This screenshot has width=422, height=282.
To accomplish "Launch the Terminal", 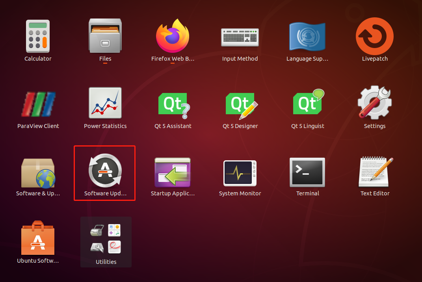I will click(x=307, y=172).
